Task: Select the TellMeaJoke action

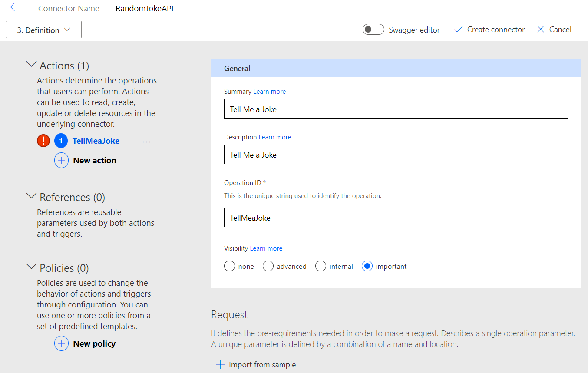Action: click(x=96, y=141)
